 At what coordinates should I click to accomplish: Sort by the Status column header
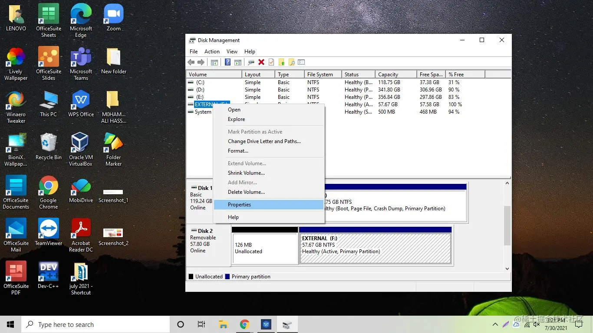click(359, 75)
